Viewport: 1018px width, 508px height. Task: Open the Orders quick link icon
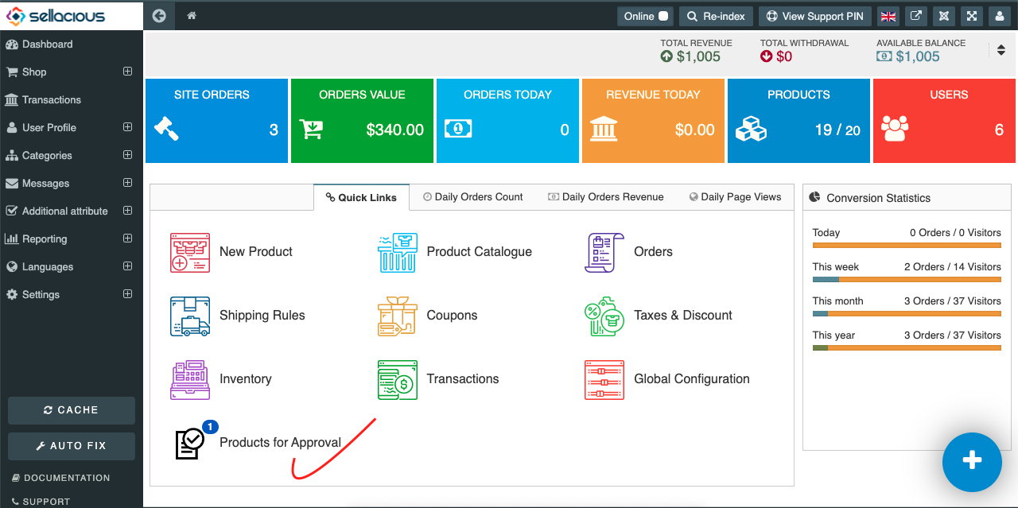coord(604,253)
